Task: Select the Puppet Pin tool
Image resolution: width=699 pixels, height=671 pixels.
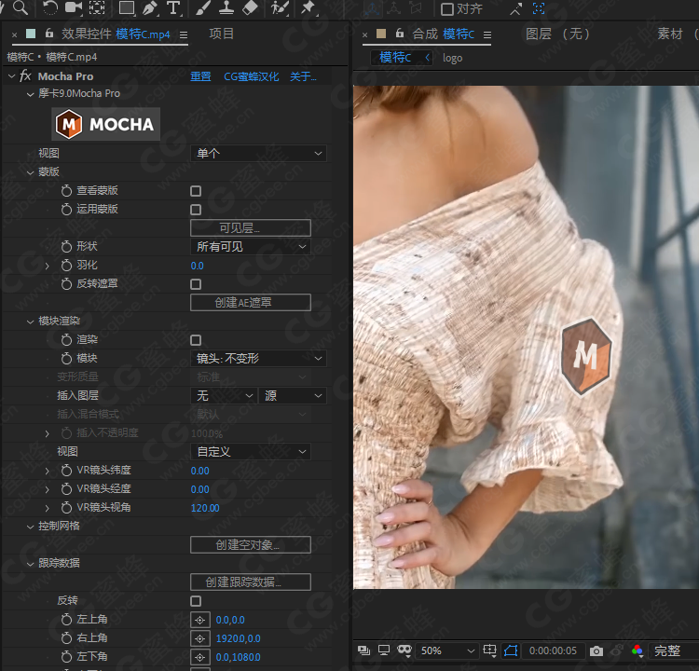Action: [x=308, y=7]
